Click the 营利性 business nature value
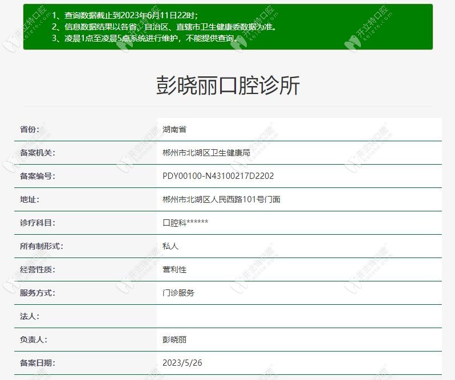This screenshot has width=455, height=380. pos(174,269)
